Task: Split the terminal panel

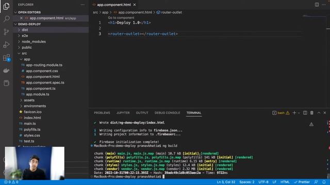Action: 305,113
